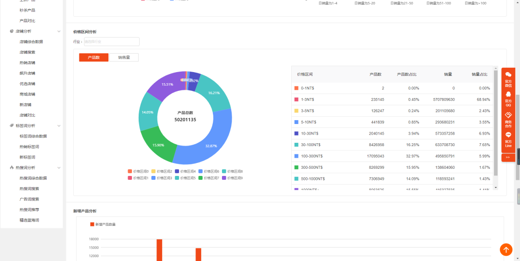
Task: Collapse the 标签词分析 section chevron
Action: (59, 126)
